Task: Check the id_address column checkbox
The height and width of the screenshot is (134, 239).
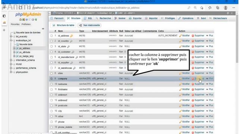Action: pyautogui.click(x=52, y=36)
